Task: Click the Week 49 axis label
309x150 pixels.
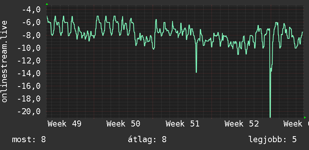Action: click(64, 124)
